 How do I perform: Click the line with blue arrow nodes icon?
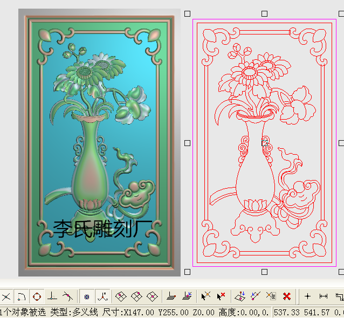[256, 296]
